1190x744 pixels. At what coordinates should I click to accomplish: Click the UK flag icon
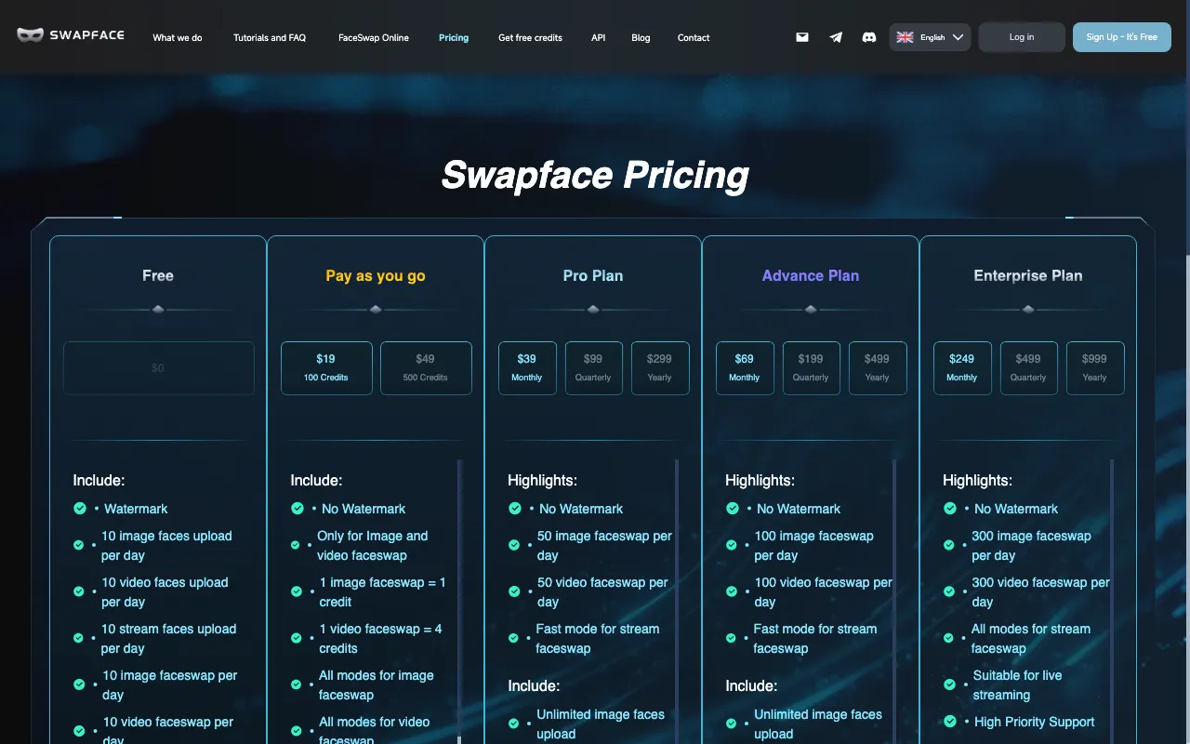(x=905, y=37)
